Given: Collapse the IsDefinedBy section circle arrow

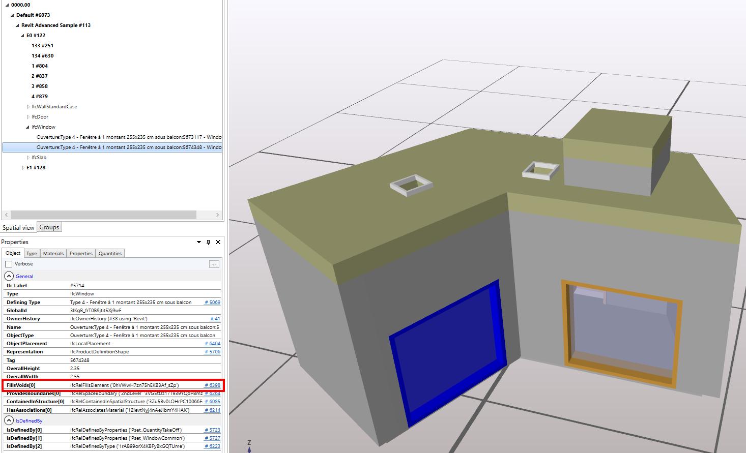Looking at the screenshot, I should point(9,420).
